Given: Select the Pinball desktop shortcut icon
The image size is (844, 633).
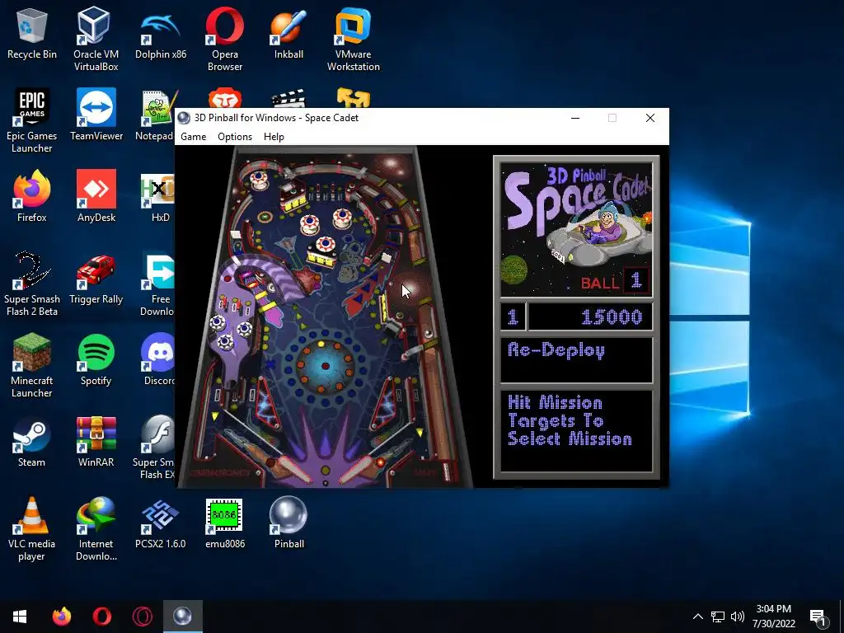Looking at the screenshot, I should pyautogui.click(x=289, y=523).
